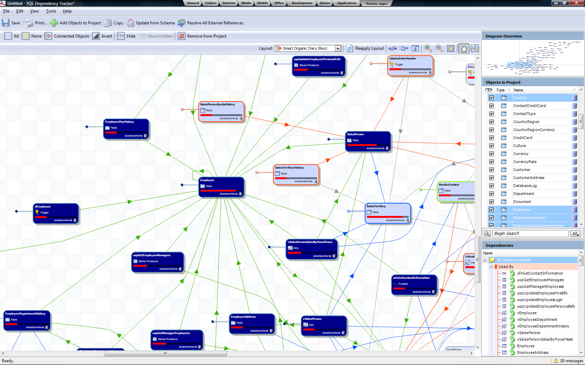Image resolution: width=585 pixels, height=365 pixels.
Task: Click trigger icon on dEmployee node
Action: pyautogui.click(x=37, y=212)
